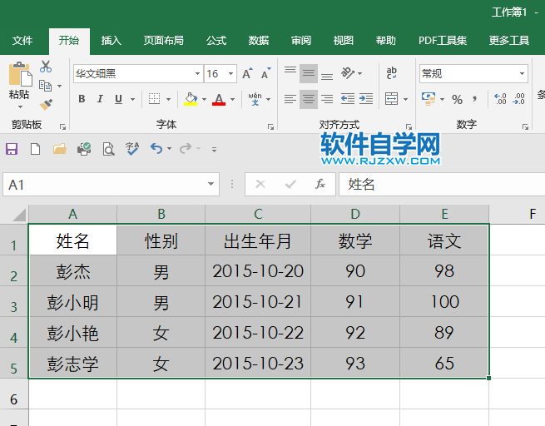Click the quick print icon
545x426 pixels.
click(x=84, y=149)
